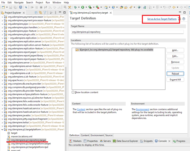Click Set as Active Target Platform link
Screen dimensions: 190x151
(162, 19)
